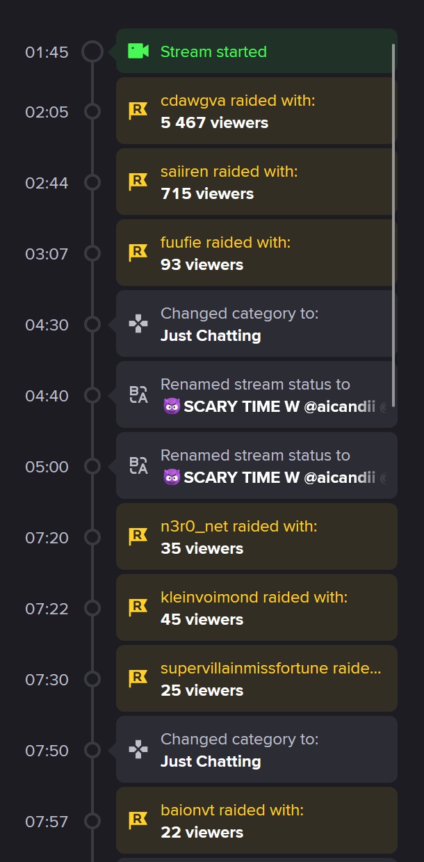Click raid flag icon for n3r0_net raid

138,536
